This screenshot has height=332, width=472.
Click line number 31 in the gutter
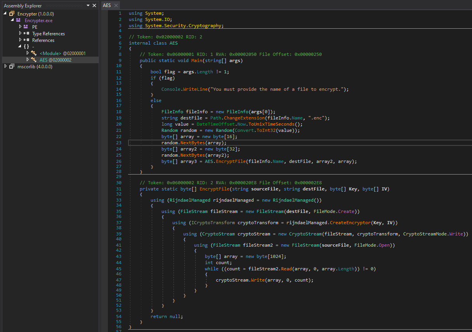[119, 189]
